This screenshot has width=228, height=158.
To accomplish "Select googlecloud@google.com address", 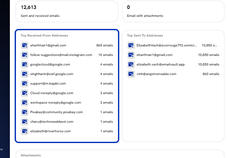I will pos(50,65).
